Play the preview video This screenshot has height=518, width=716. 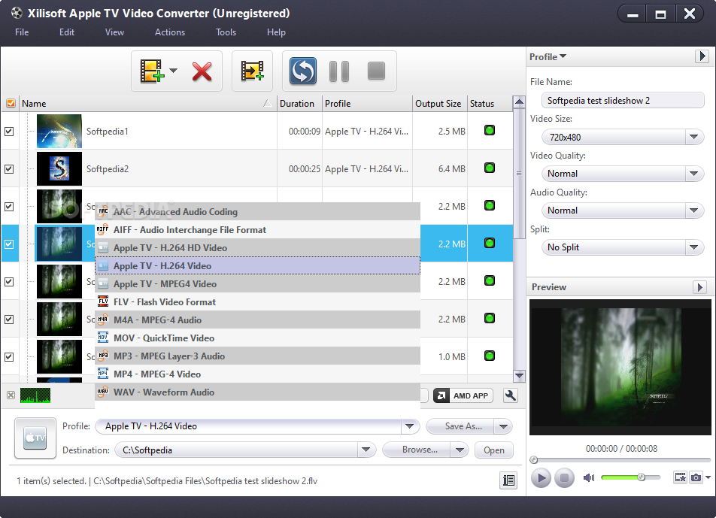541,478
